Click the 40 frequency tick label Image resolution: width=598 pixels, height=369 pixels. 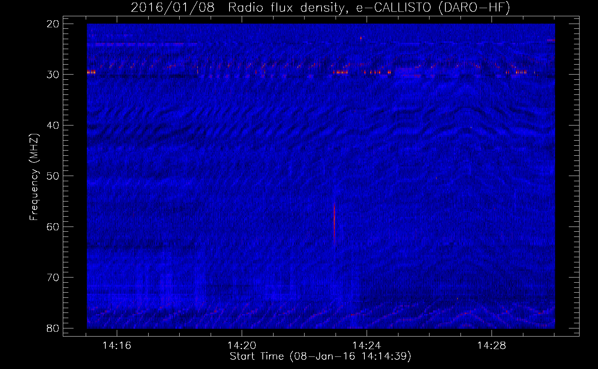pos(53,125)
